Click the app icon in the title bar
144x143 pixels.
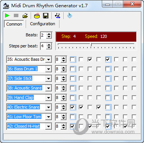(x=6, y=6)
